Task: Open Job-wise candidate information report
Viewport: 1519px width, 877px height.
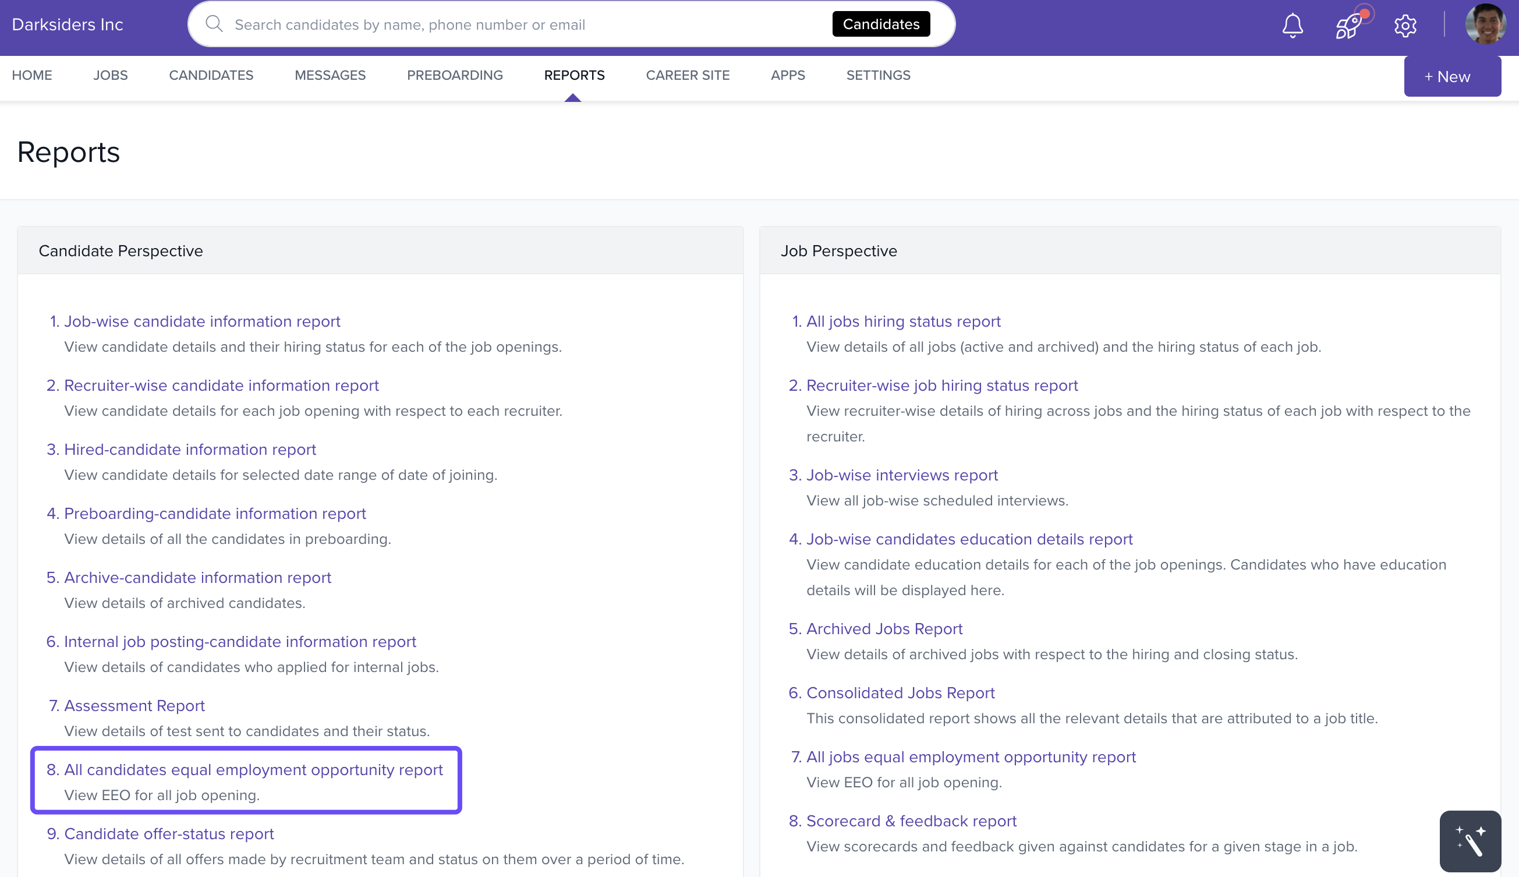Action: pos(201,321)
